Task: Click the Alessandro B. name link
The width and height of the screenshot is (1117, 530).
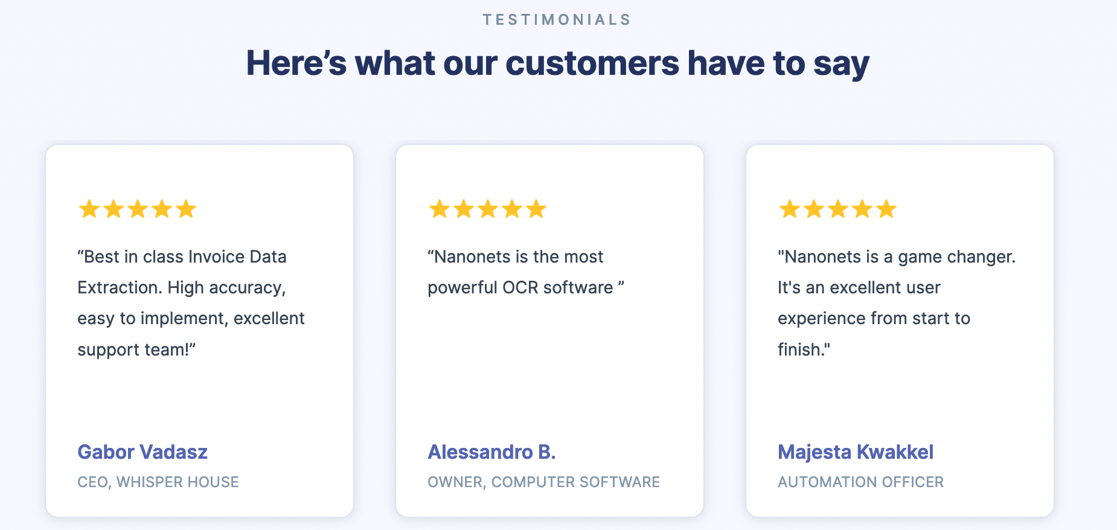Action: pyautogui.click(x=491, y=452)
